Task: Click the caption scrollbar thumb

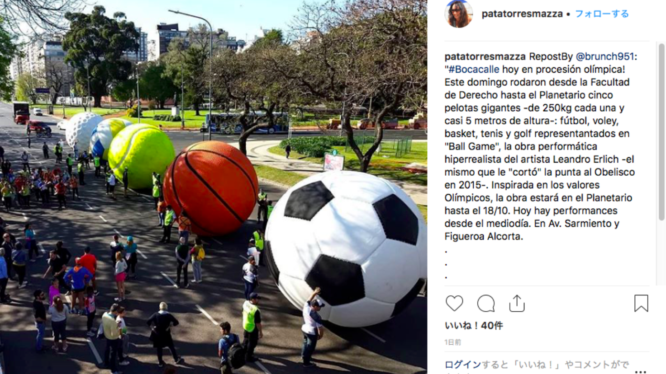Action: 661,131
